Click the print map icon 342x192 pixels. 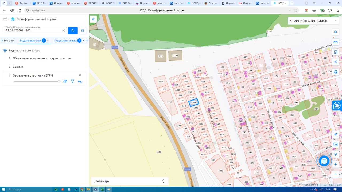pyautogui.click(x=336, y=72)
